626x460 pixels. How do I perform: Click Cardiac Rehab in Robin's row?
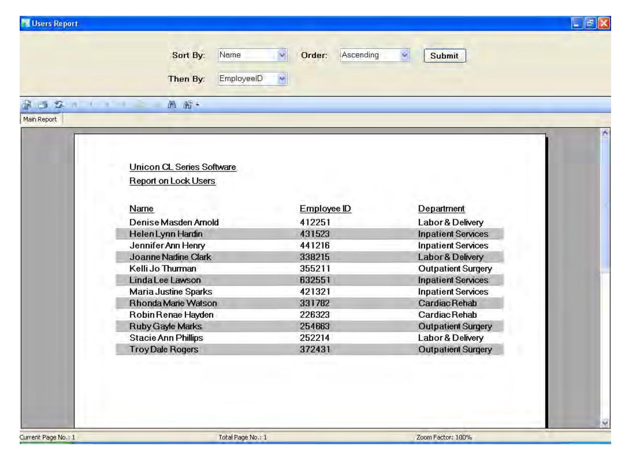[x=447, y=314]
